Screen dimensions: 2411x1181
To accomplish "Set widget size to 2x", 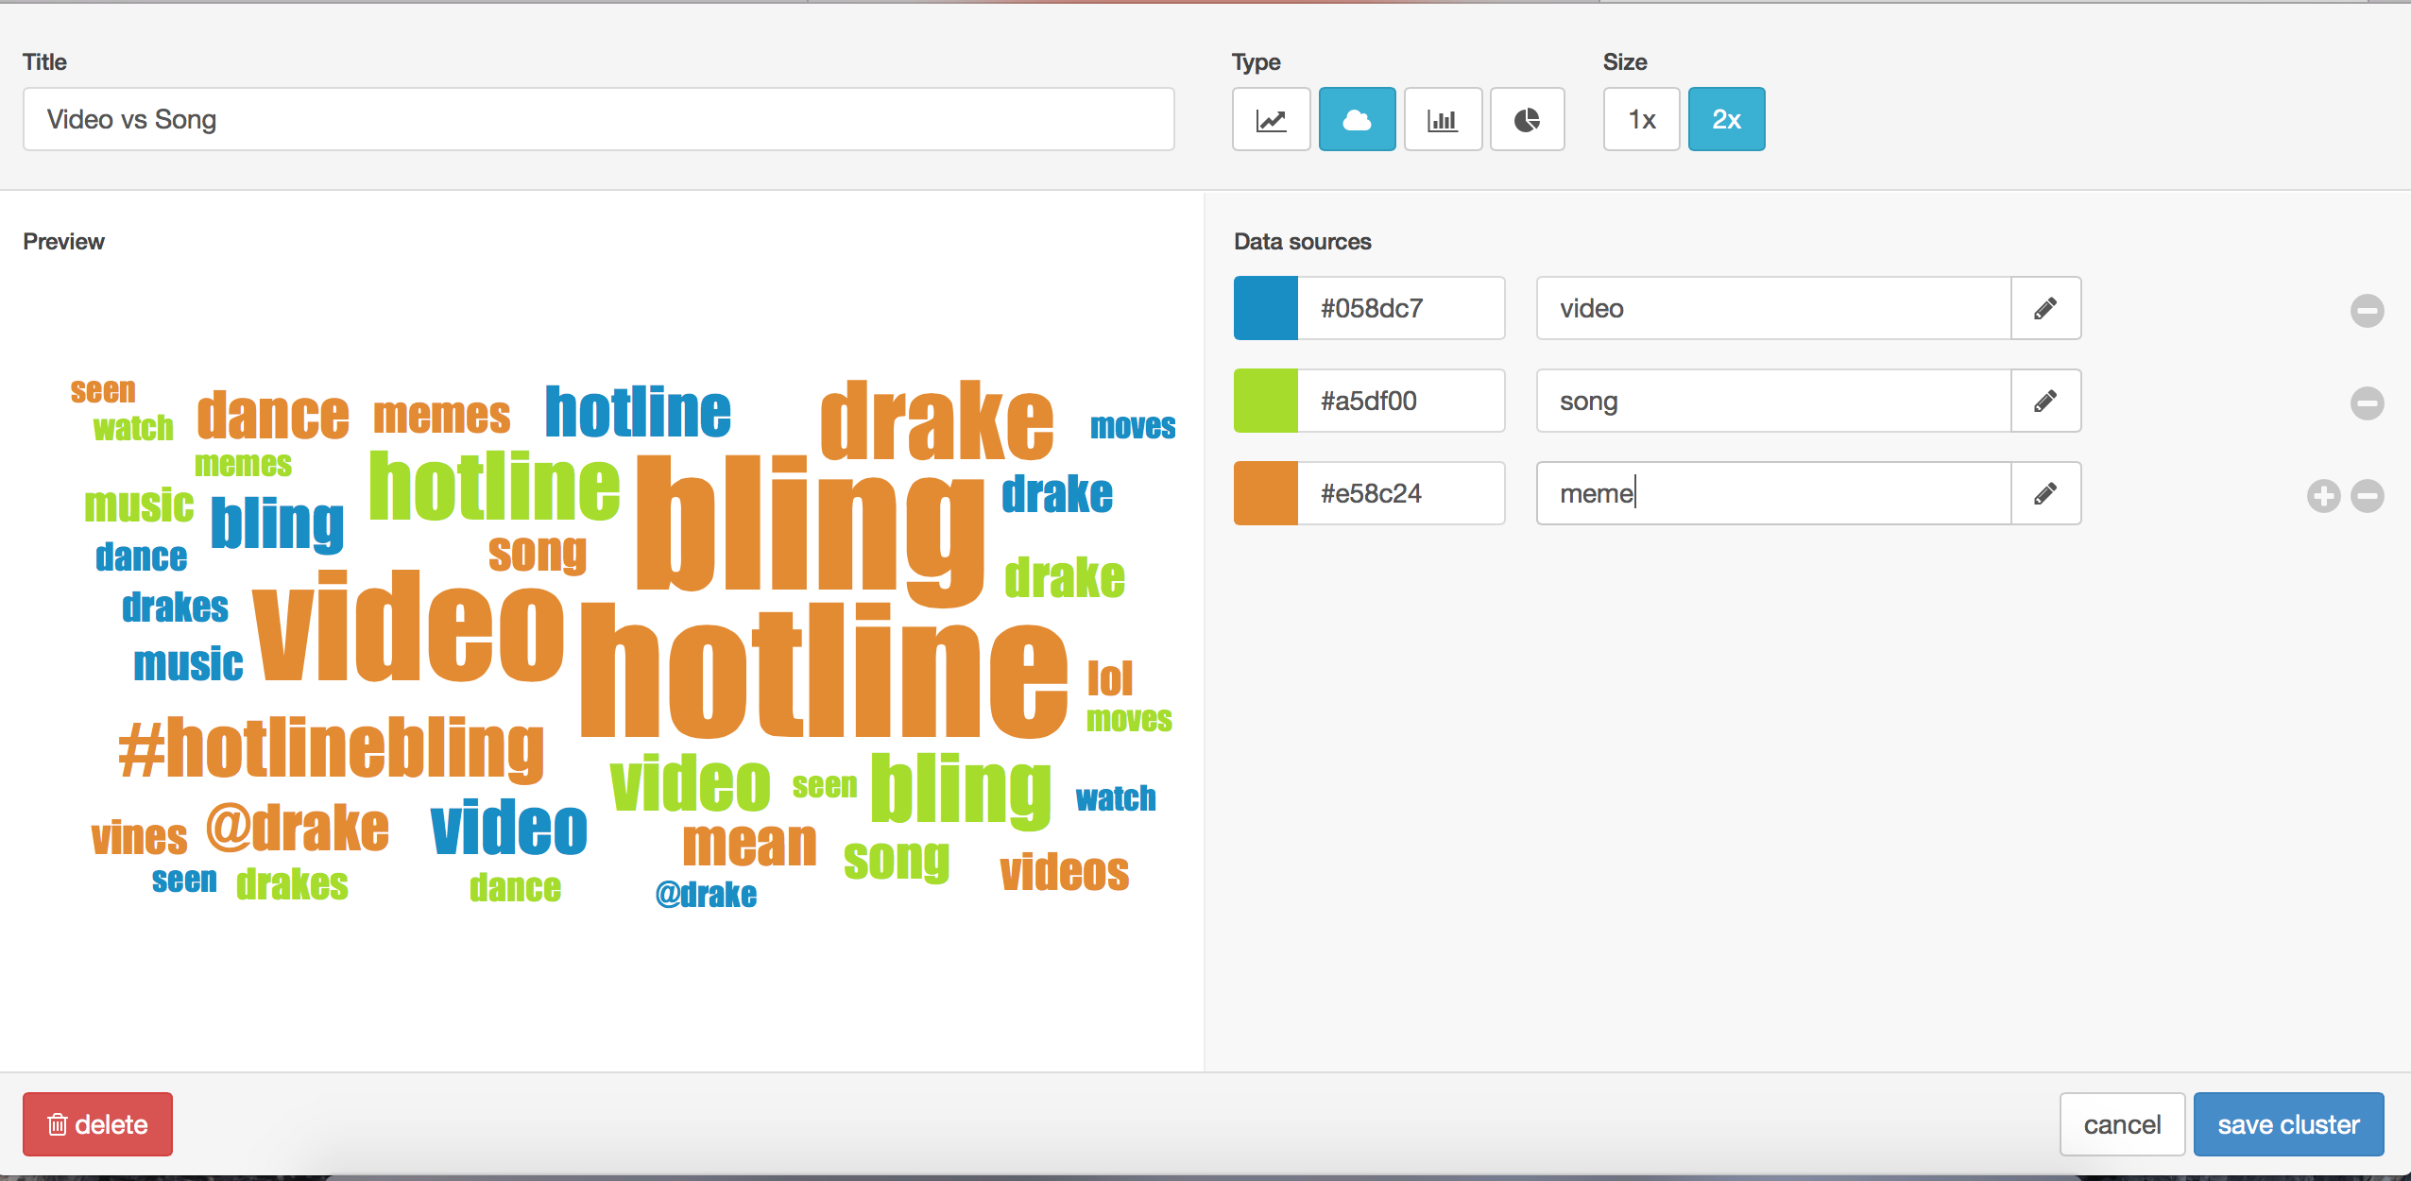I will pos(1726,120).
